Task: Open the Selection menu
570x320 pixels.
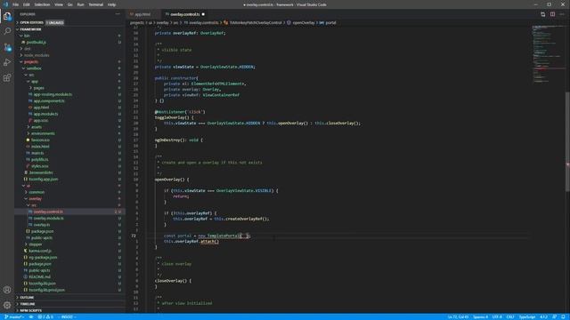Action: coord(42,4)
